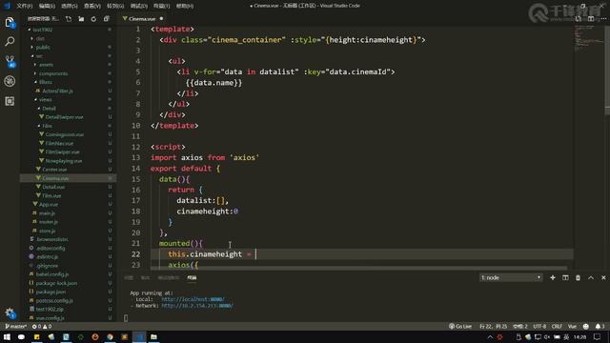Viewport: 610px width, 343px height.
Task: Open package.json in file tree
Action: coord(51,292)
